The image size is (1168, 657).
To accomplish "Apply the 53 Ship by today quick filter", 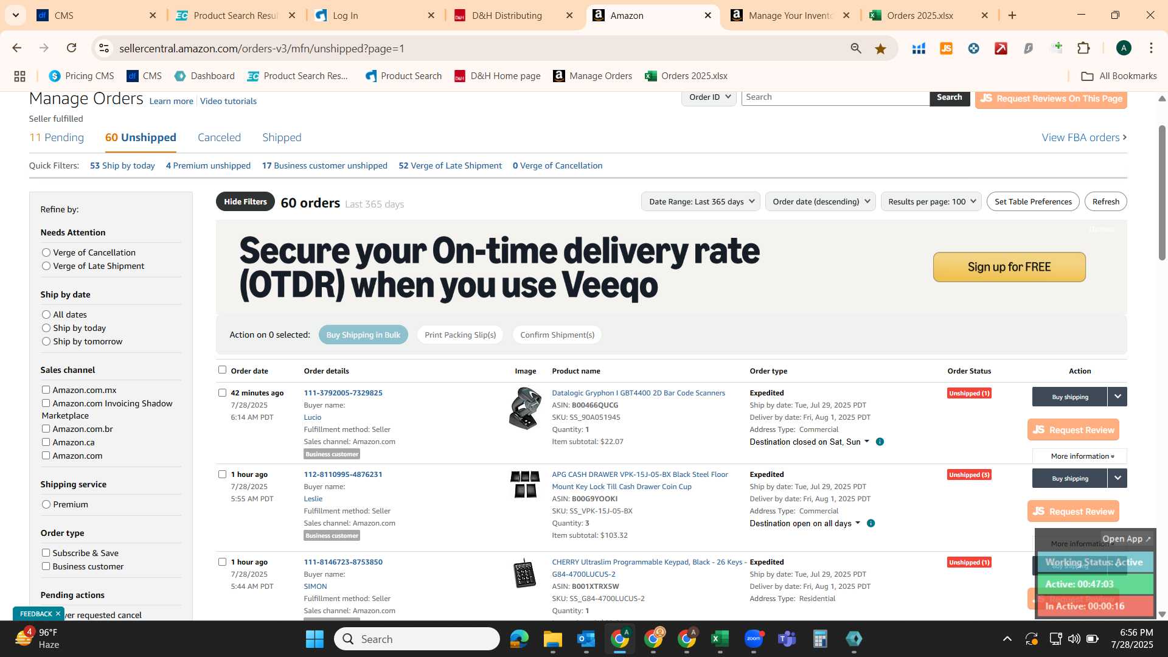I will point(122,165).
